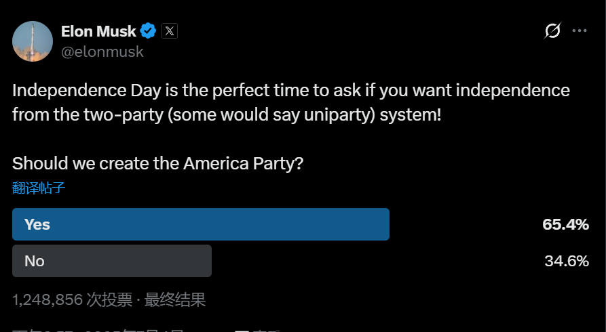Click 翻译帖子 to translate the post
Image resolution: width=606 pixels, height=332 pixels.
pyautogui.click(x=39, y=188)
